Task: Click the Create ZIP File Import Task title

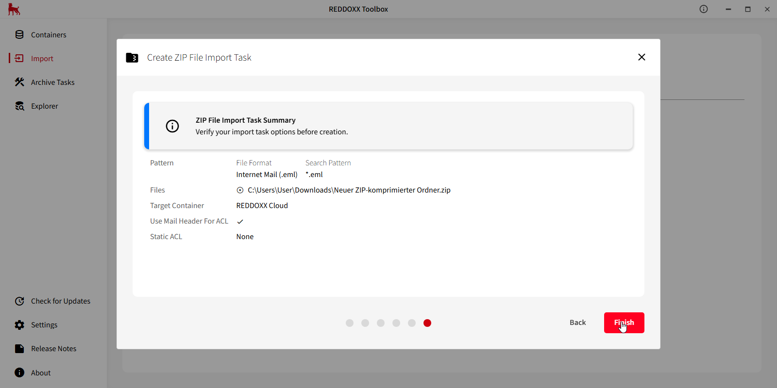Action: [199, 58]
